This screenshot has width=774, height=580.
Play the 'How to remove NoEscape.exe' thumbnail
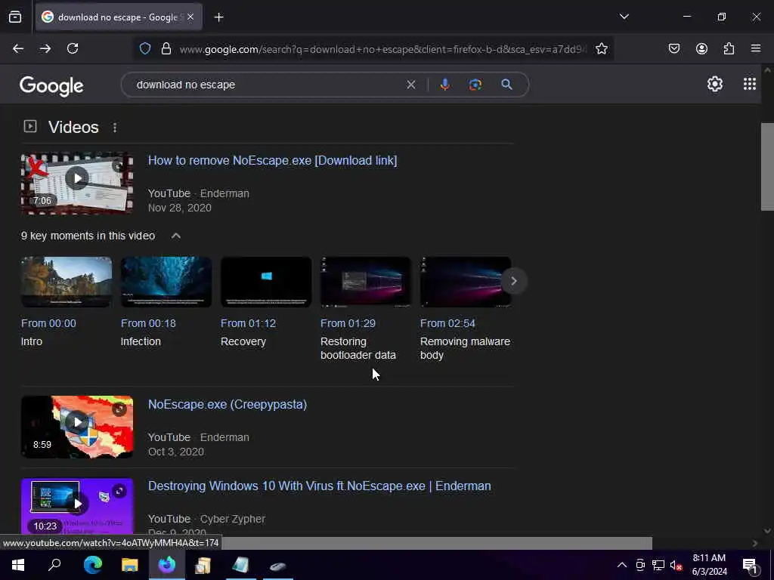[x=77, y=183]
